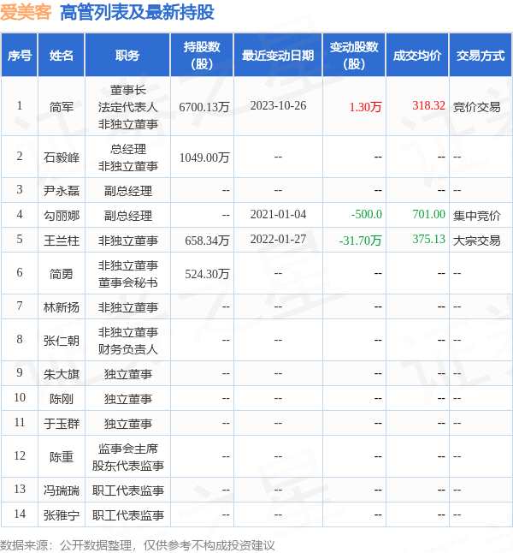Click the average price 375.13

click(429, 239)
